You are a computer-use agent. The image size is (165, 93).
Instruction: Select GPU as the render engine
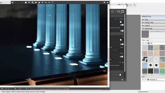point(121,19)
